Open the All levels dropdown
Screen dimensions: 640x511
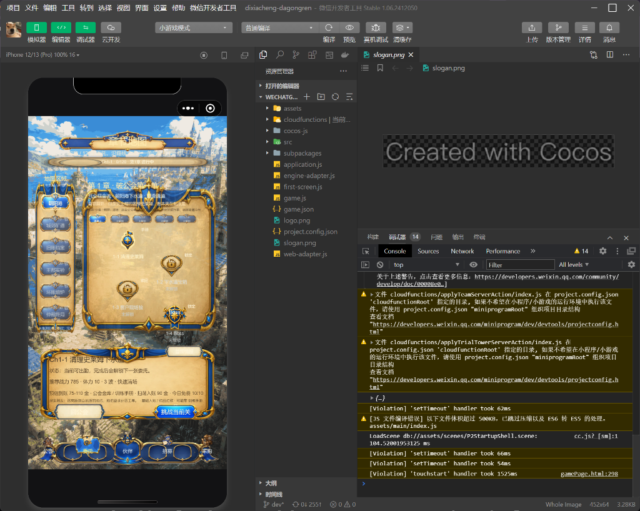tap(574, 265)
